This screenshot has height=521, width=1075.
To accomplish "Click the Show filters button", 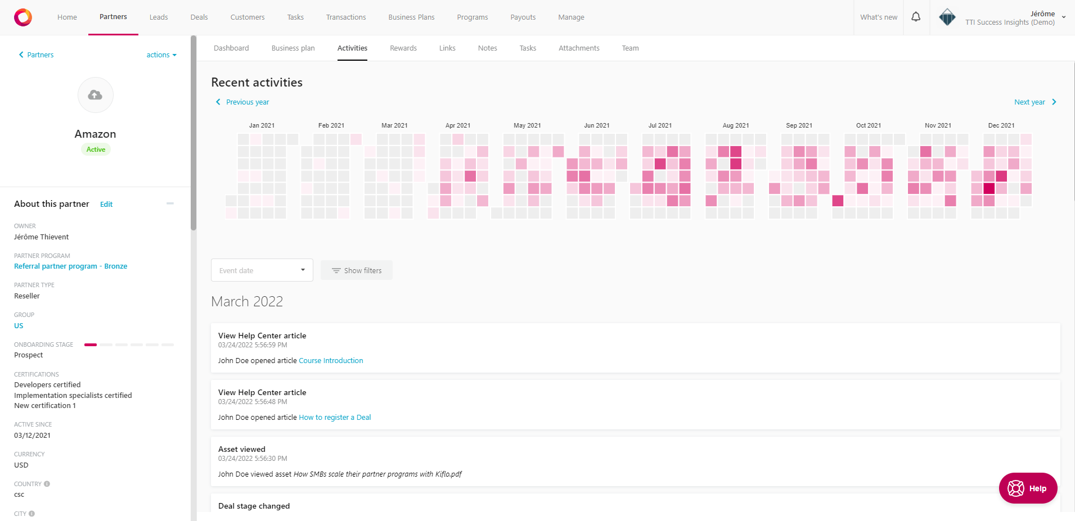I will click(357, 270).
